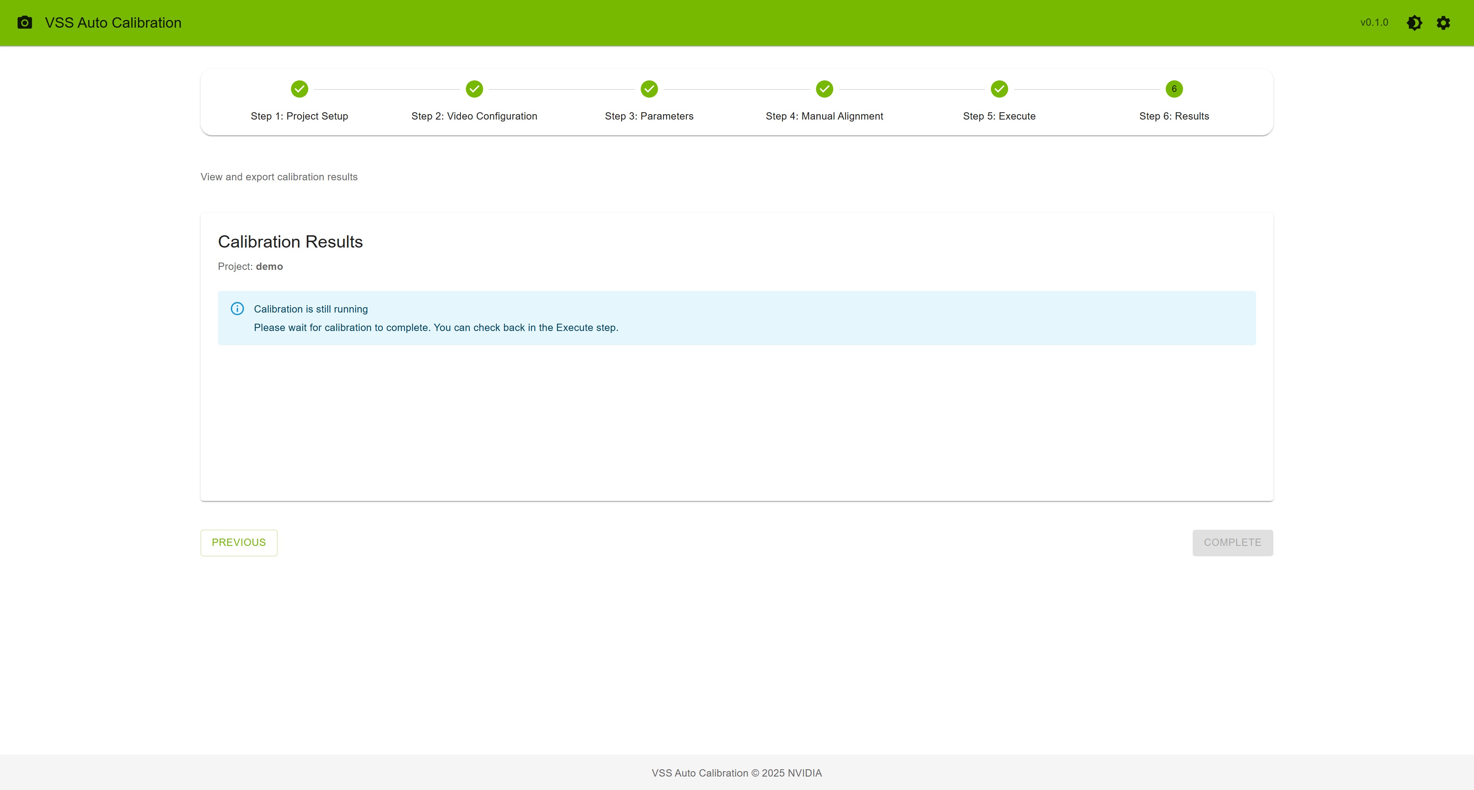Select Step 6: Results label
The image size is (1474, 790).
click(1173, 116)
